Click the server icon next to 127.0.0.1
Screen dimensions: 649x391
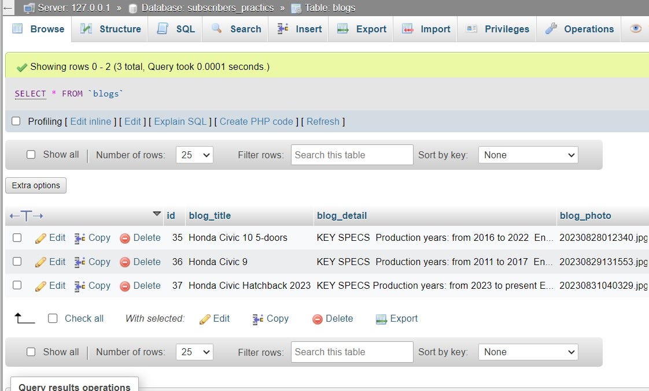pos(29,8)
